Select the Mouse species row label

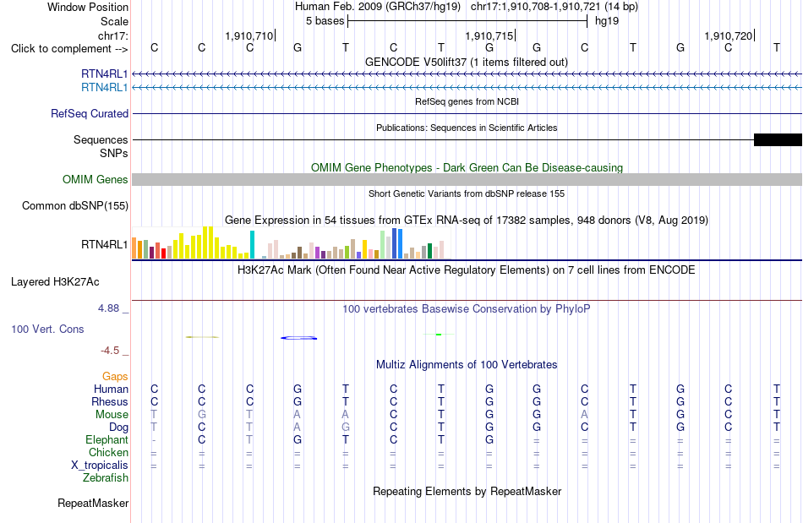(112, 415)
